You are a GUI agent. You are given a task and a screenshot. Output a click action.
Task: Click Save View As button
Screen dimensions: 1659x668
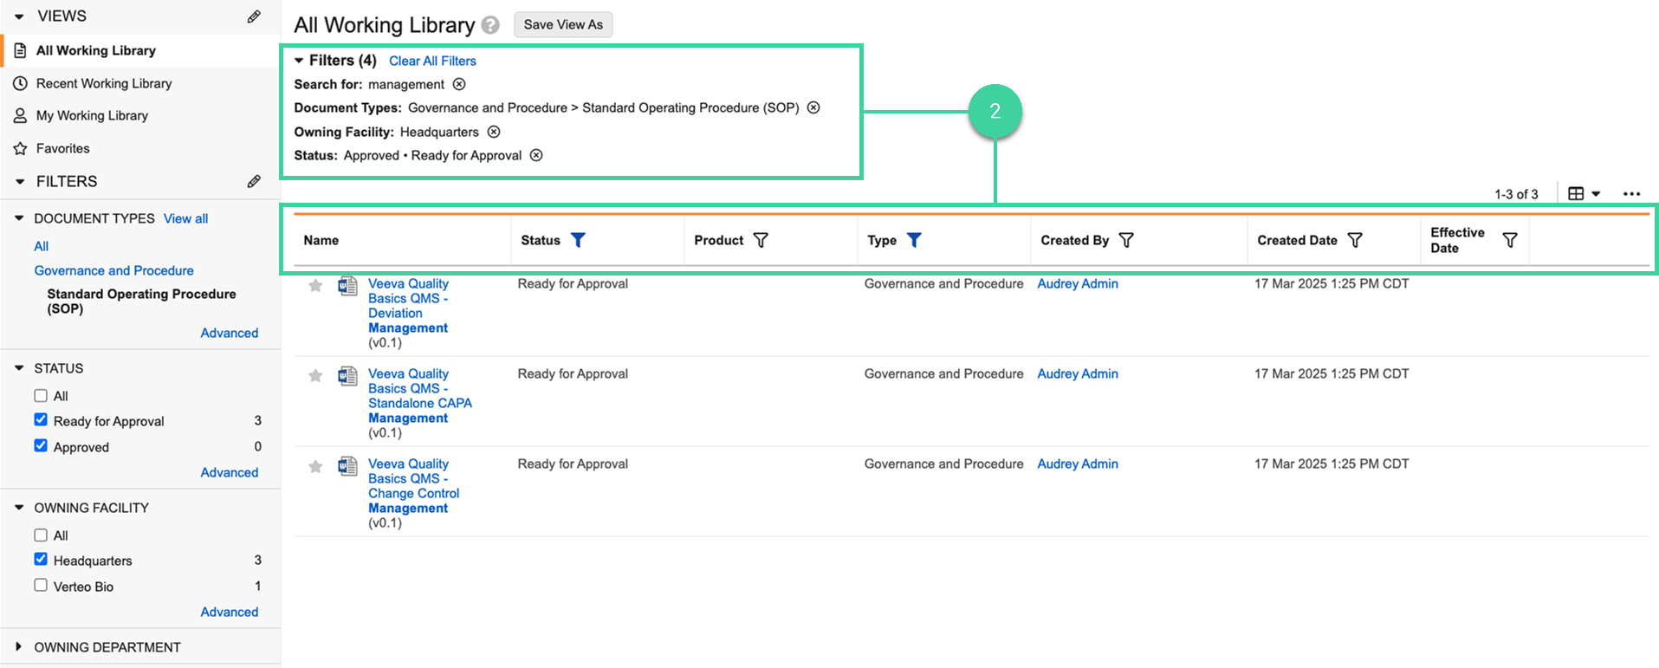[563, 24]
